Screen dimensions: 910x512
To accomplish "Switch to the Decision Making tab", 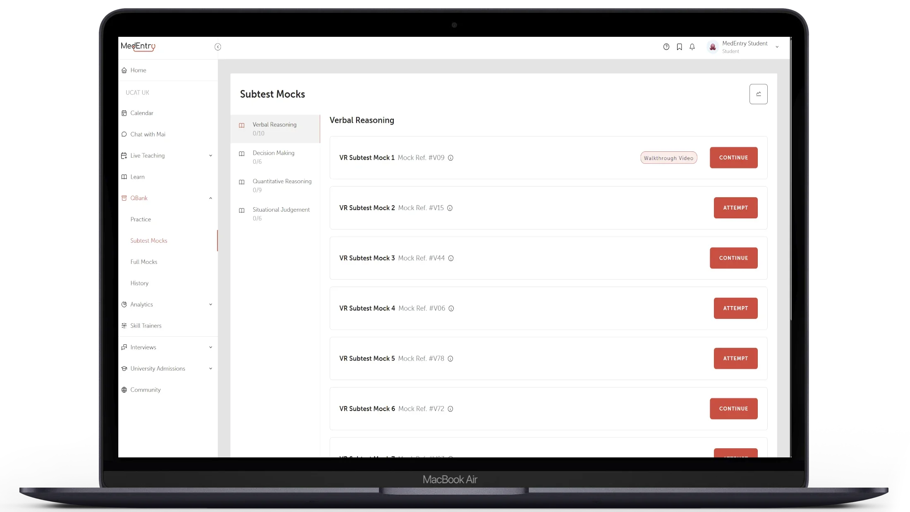I will (275, 157).
